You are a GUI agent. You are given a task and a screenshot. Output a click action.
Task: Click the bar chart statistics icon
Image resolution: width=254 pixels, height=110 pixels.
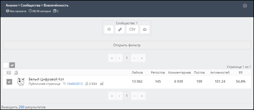coord(102,84)
